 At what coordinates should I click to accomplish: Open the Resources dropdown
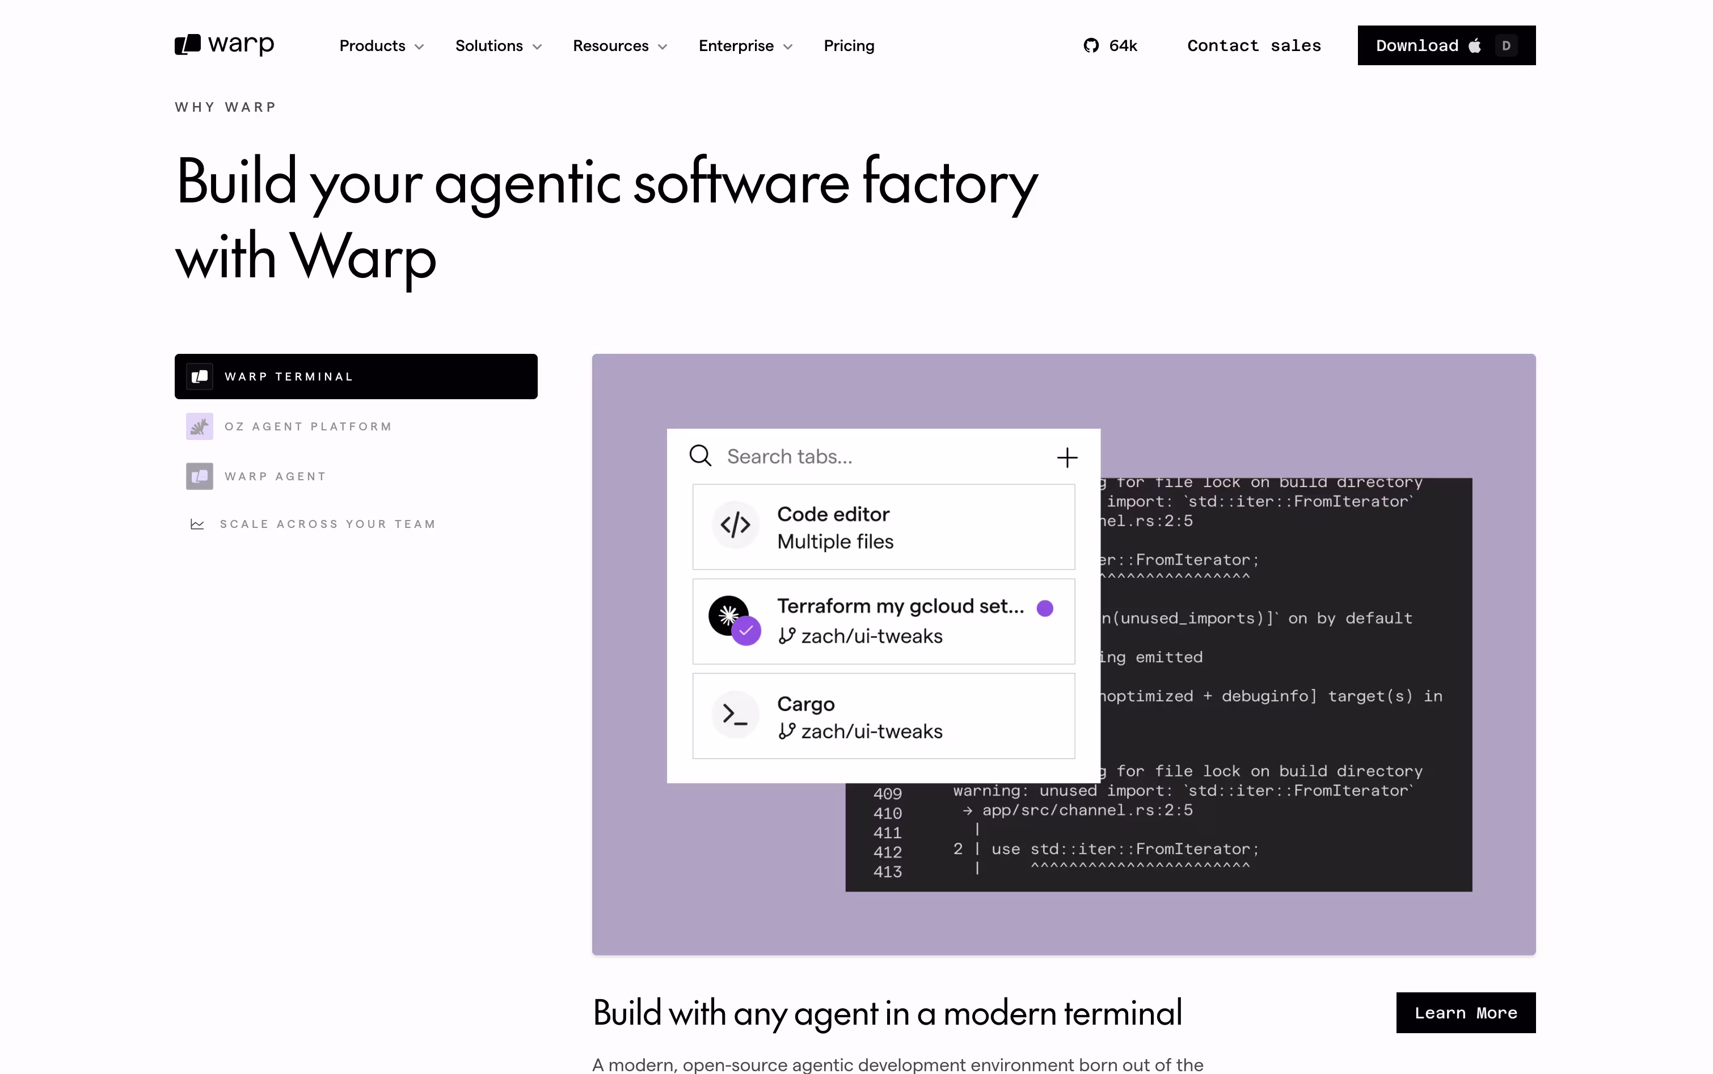[619, 45]
